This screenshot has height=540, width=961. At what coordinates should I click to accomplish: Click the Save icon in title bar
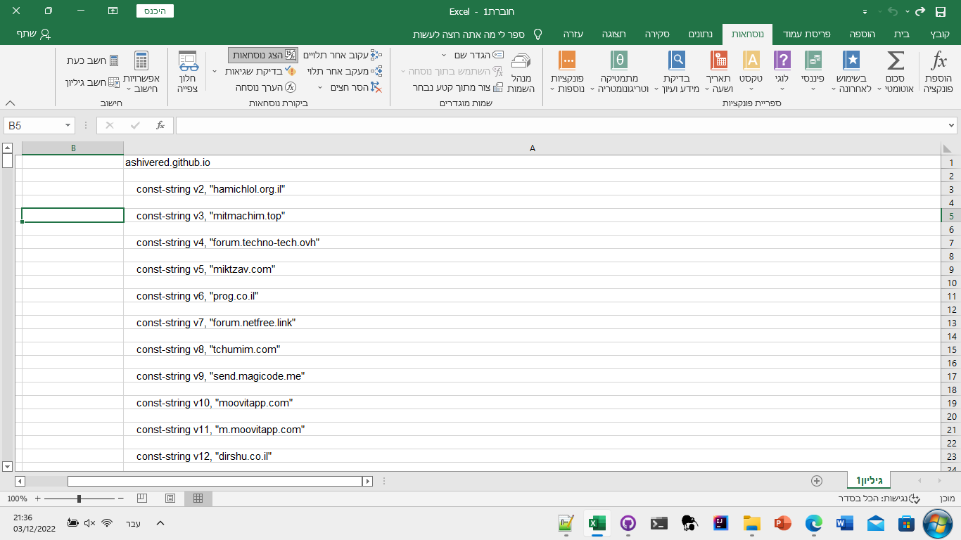point(941,11)
